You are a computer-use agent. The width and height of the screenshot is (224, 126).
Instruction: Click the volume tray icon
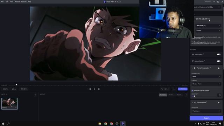pos(204,124)
